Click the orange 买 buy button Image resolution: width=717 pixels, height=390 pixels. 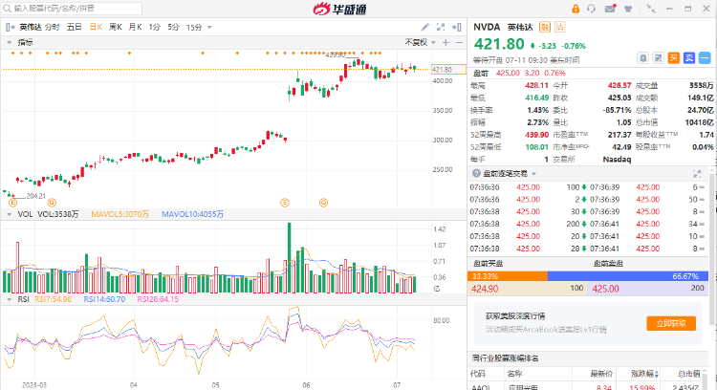(674, 58)
